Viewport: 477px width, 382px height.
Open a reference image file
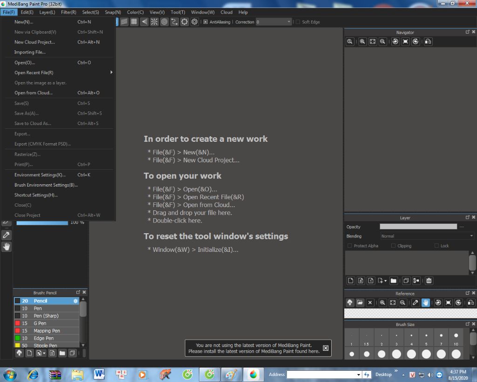360,303
